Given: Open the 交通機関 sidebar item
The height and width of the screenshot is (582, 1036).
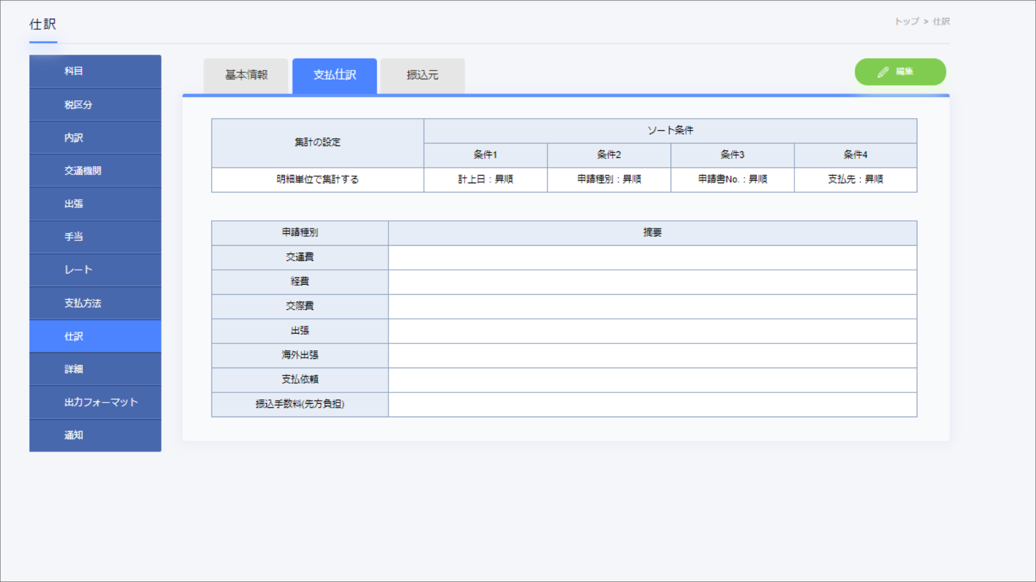Looking at the screenshot, I should click(x=95, y=171).
